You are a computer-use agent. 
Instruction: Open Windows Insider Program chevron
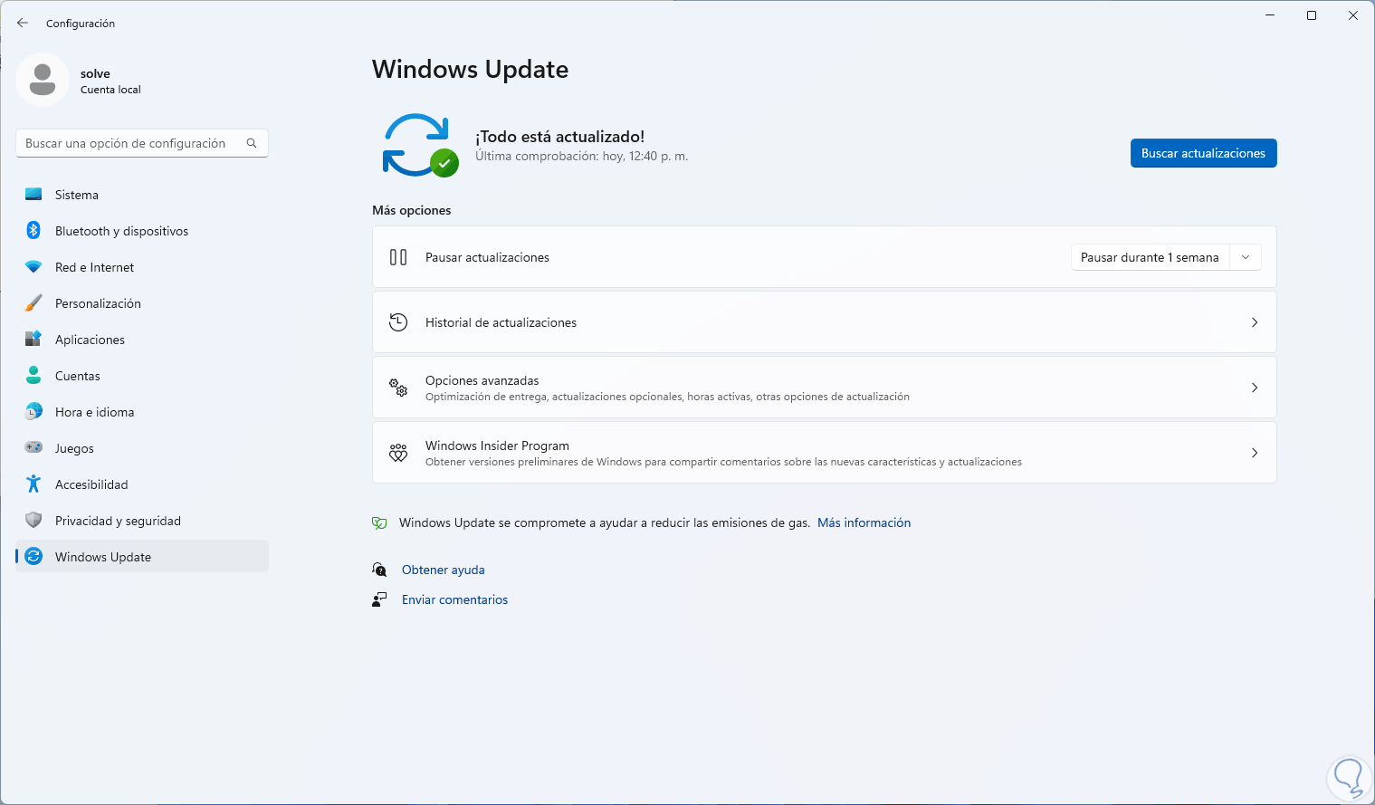1255,453
